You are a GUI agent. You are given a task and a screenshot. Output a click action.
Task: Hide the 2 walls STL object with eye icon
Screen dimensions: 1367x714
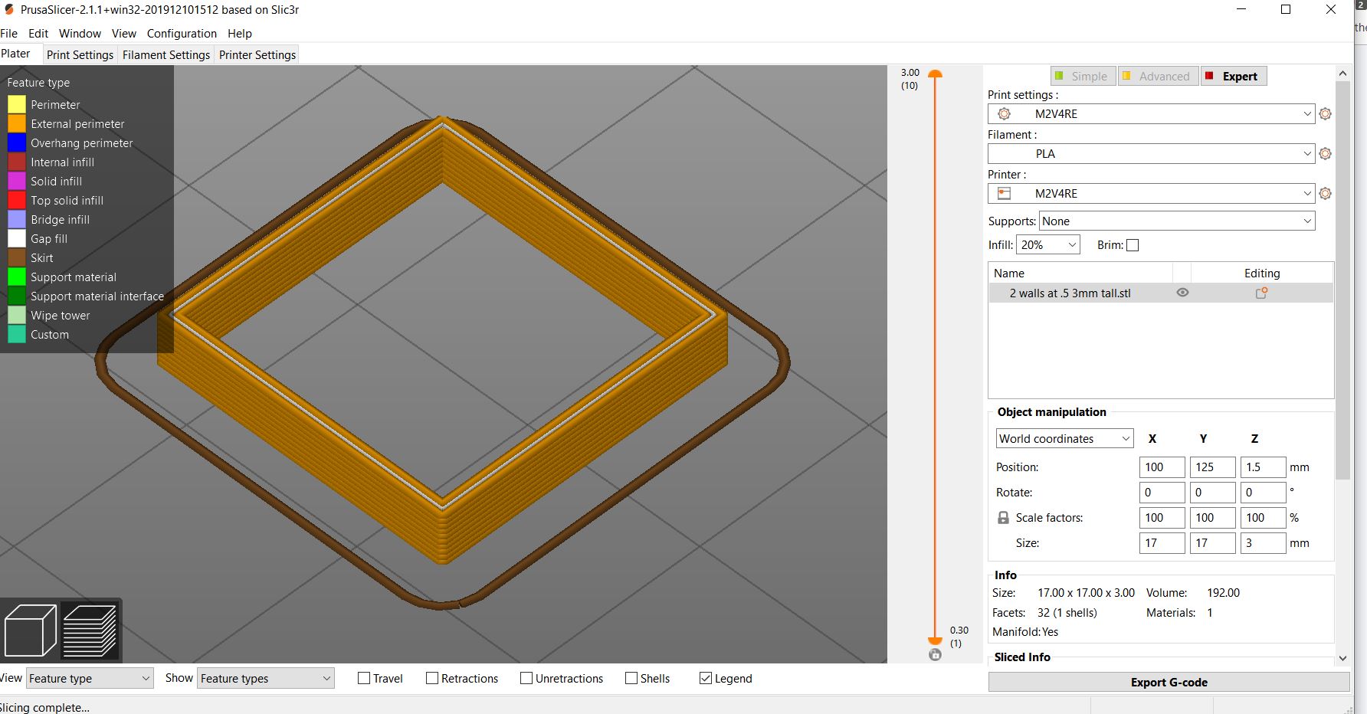click(1182, 293)
